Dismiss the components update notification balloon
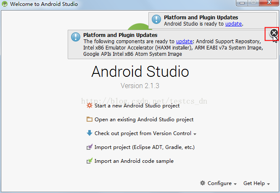The image size is (280, 193). (x=274, y=33)
